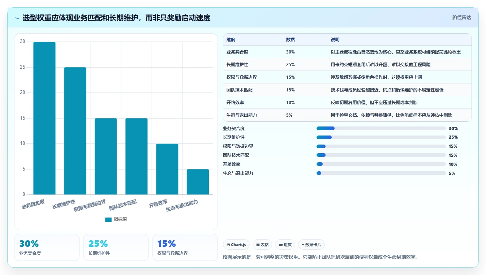This screenshot has width=486, height=275.
Task: Open the 25% 长期维护性 data card
Action: click(116, 247)
